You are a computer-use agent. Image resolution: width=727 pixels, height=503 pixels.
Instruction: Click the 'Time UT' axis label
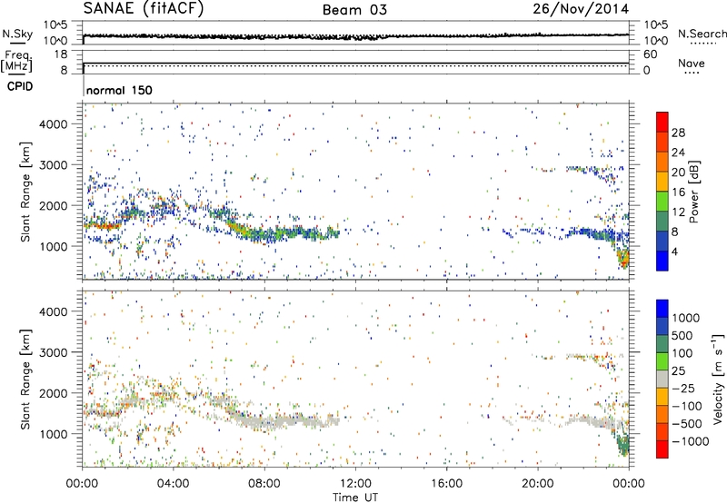pyautogui.click(x=355, y=498)
